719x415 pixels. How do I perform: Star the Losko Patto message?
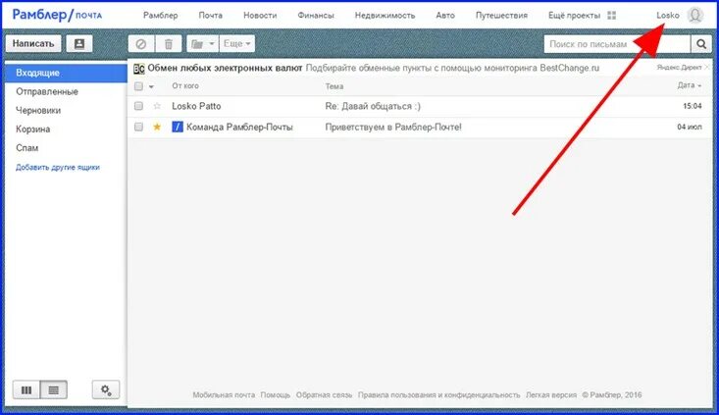pos(157,106)
